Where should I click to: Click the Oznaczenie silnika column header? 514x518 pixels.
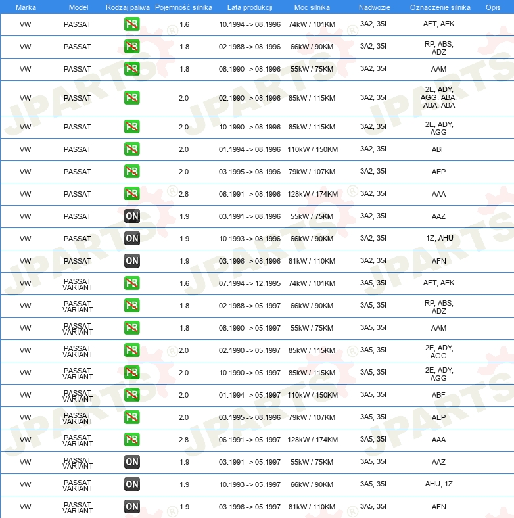[440, 7]
